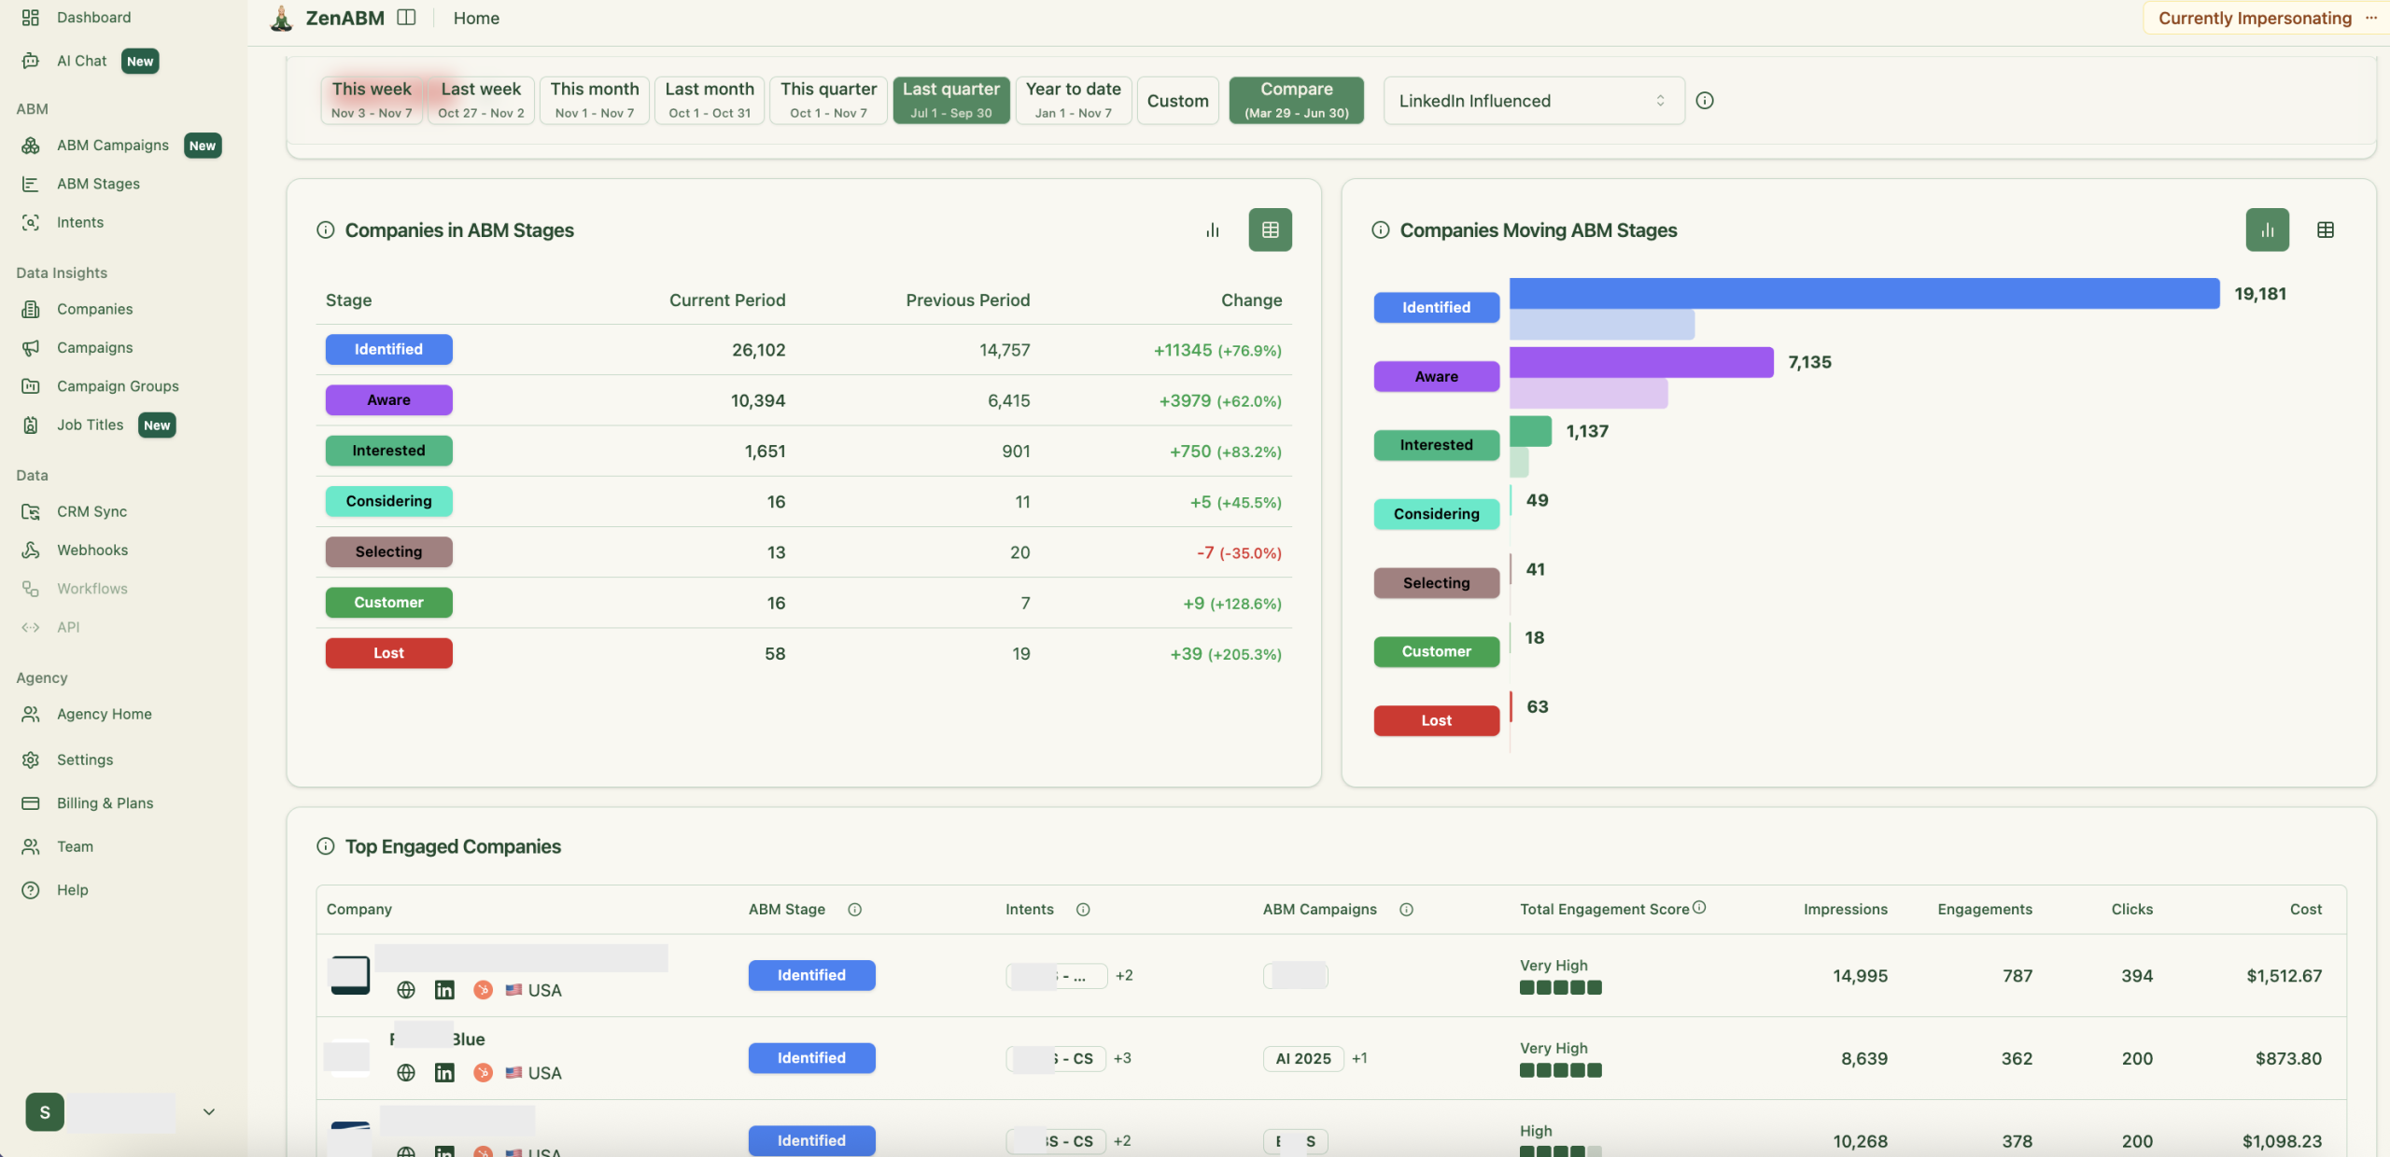Open the LinkedIn Influenced dropdown
The height and width of the screenshot is (1157, 2390).
point(1531,100)
